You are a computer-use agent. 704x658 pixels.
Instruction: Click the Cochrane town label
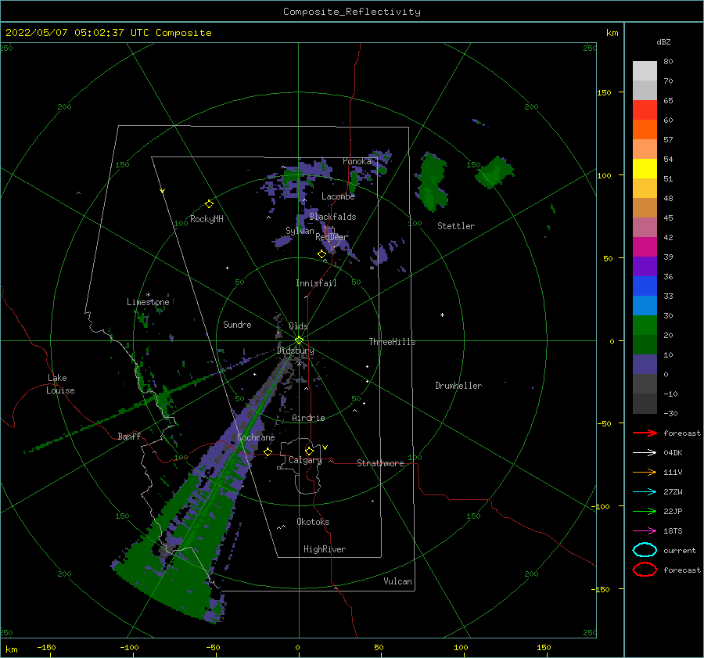[x=256, y=437]
